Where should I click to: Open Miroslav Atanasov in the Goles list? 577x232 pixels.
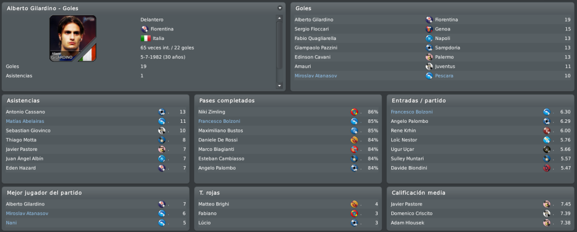click(316, 75)
